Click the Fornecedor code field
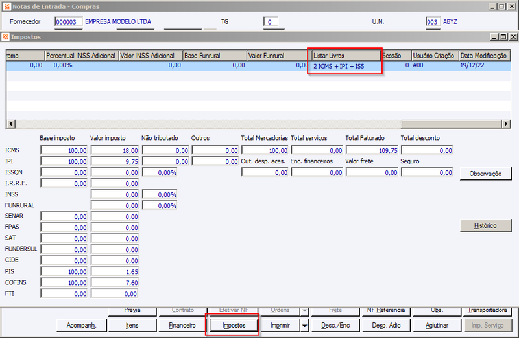This screenshot has height=338, width=519. click(69, 22)
